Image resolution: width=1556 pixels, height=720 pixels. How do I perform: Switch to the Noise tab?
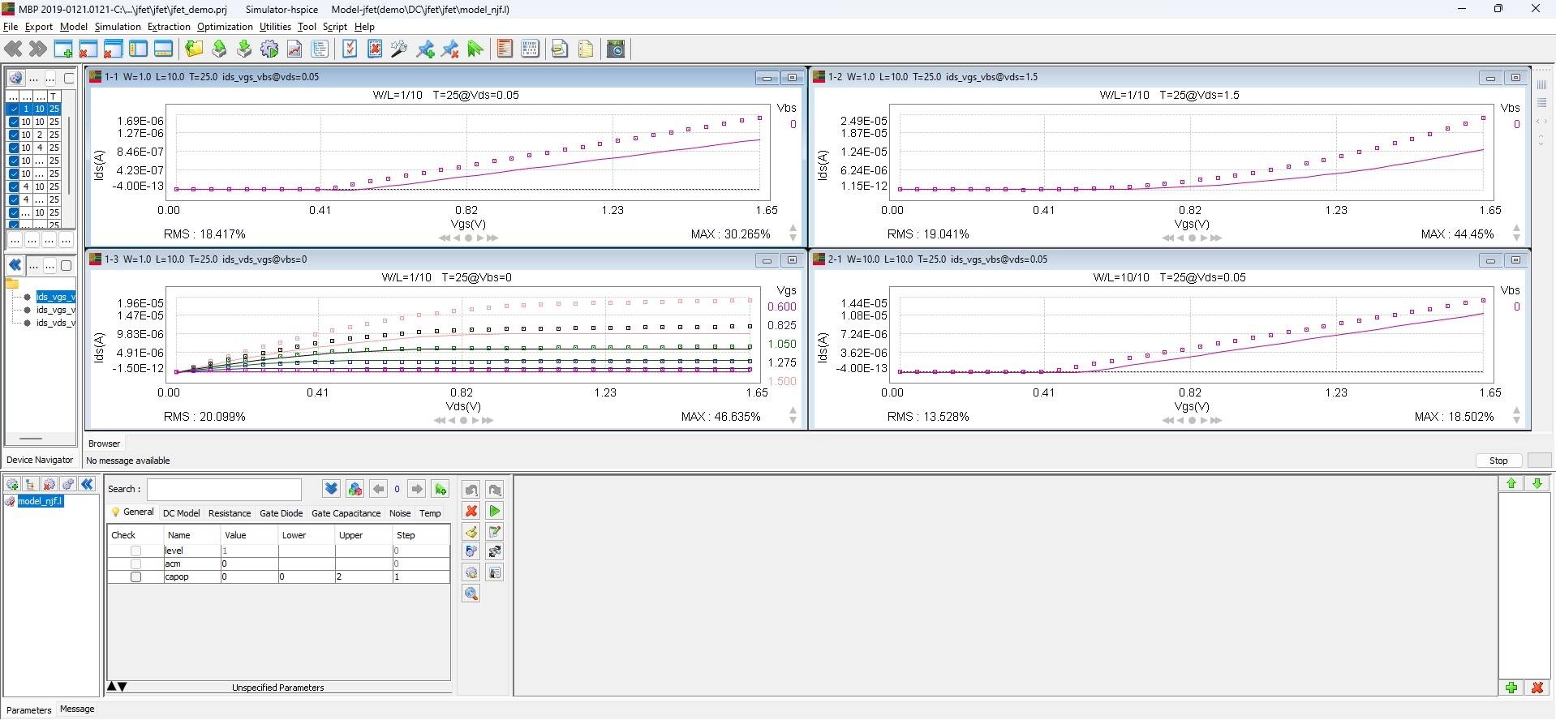pos(400,513)
